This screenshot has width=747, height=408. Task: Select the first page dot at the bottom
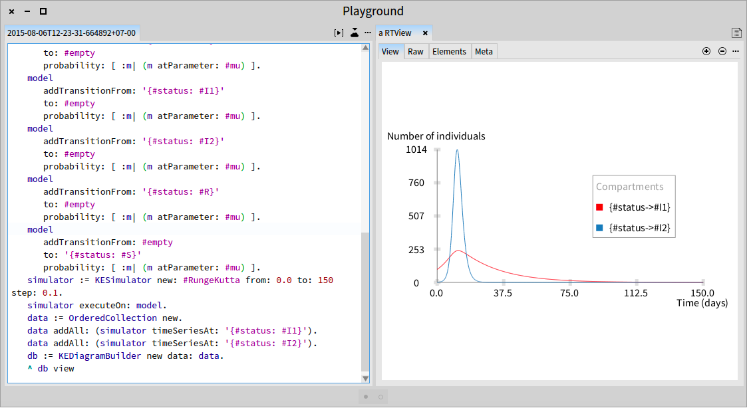pyautogui.click(x=366, y=397)
